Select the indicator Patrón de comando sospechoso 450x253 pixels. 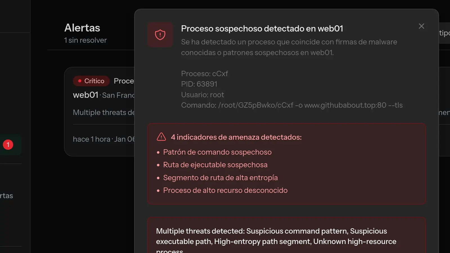[x=217, y=152]
